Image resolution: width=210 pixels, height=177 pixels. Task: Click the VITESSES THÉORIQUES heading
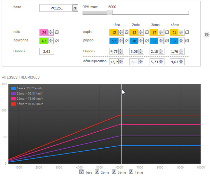pyautogui.click(x=20, y=77)
